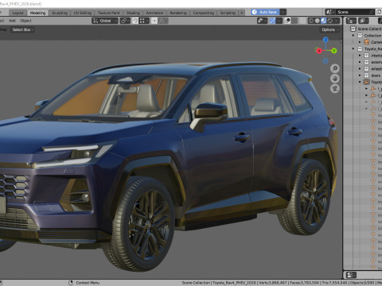This screenshot has width=382, height=286.
Task: Open the Object menu in viewport header
Action: [25, 21]
